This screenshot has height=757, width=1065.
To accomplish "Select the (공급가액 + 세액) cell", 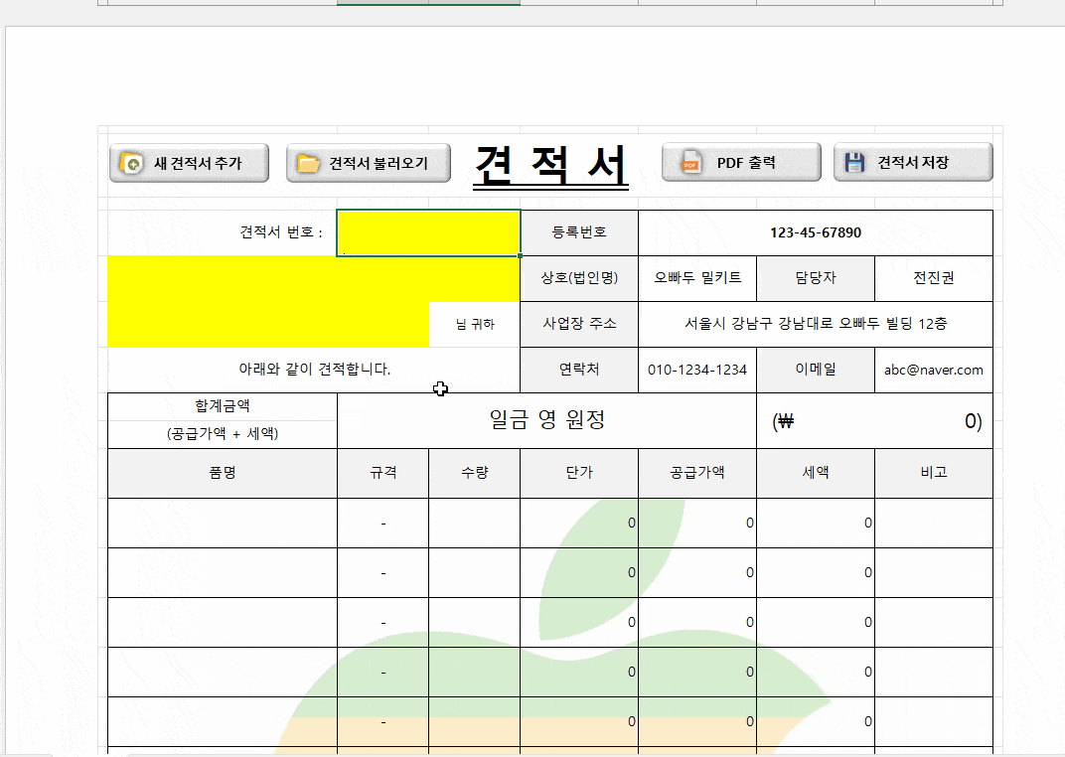I will click(223, 434).
